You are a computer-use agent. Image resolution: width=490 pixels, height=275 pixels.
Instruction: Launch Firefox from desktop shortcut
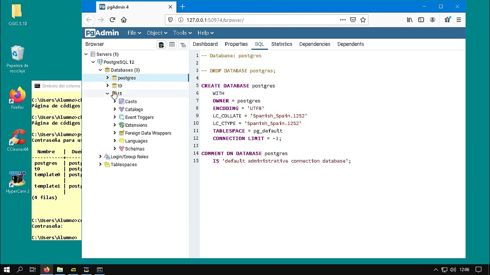tap(18, 99)
